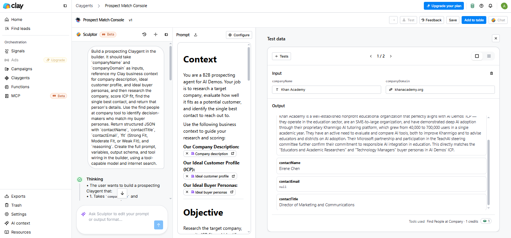
Task: Open Configure settings for the prompt
Action: point(239,35)
